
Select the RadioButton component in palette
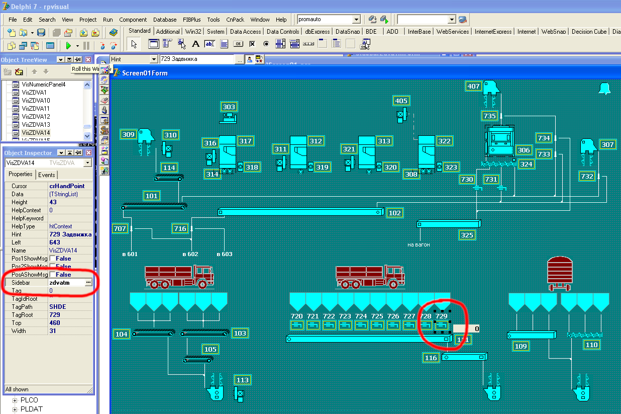pyautogui.click(x=266, y=44)
